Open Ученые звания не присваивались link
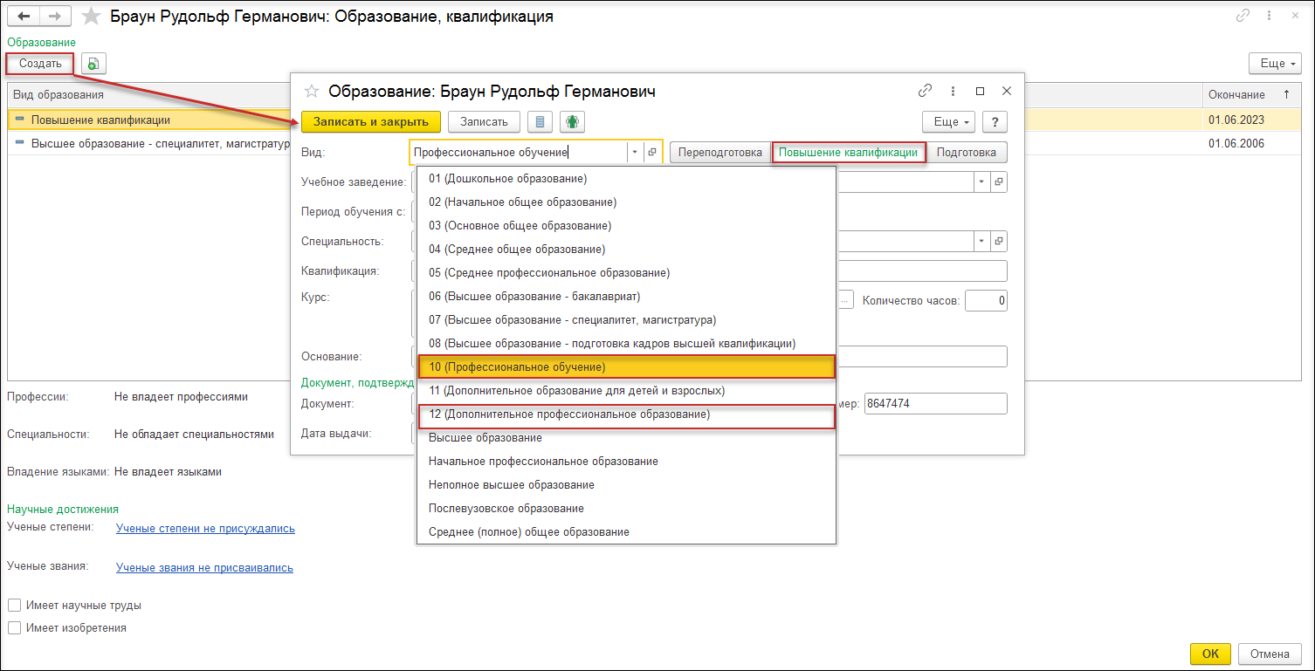1315x671 pixels. click(x=204, y=567)
